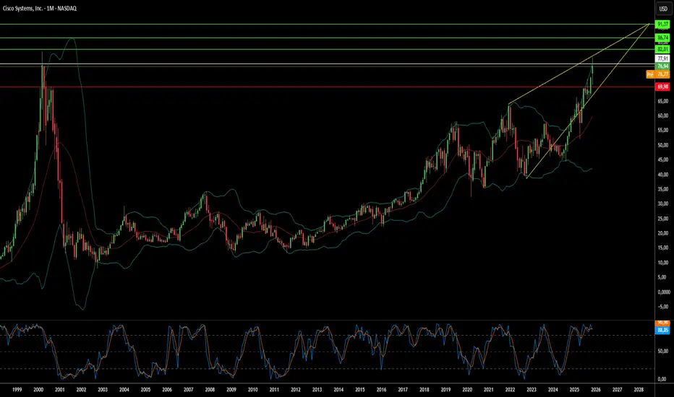Image resolution: width=674 pixels, height=397 pixels.
Task: Select the red 69,98 price label
Action: [x=663, y=87]
